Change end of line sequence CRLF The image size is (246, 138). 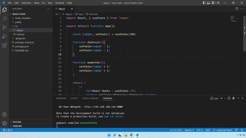tap(208, 130)
